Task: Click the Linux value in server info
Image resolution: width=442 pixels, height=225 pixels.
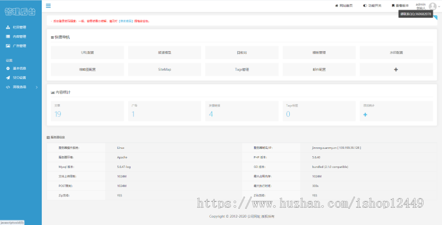Action: (121, 148)
